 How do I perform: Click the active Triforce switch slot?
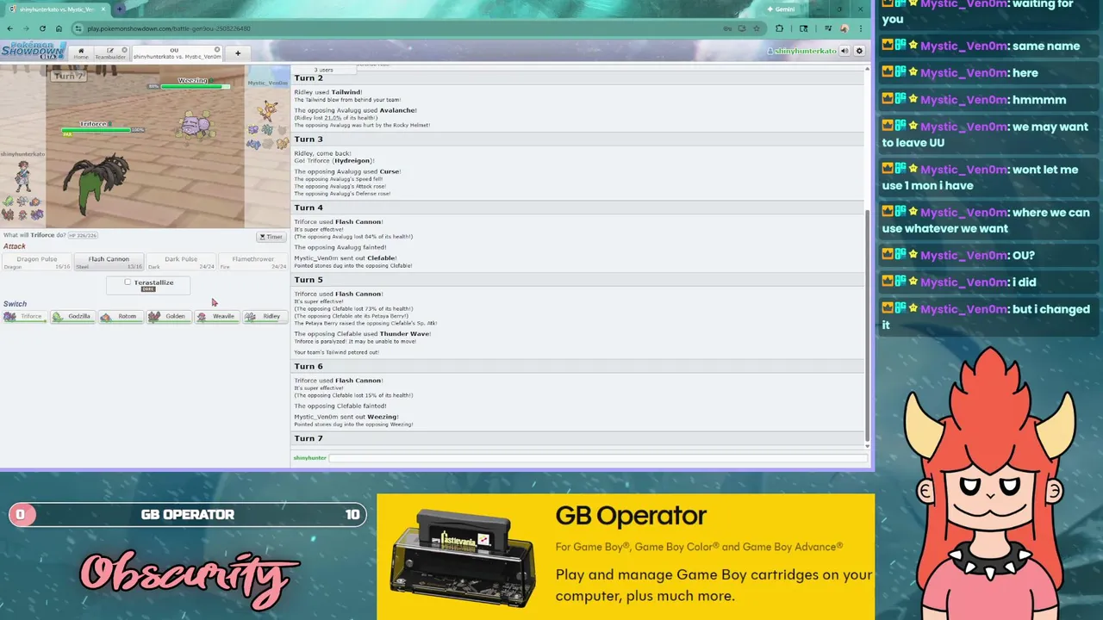(x=24, y=316)
